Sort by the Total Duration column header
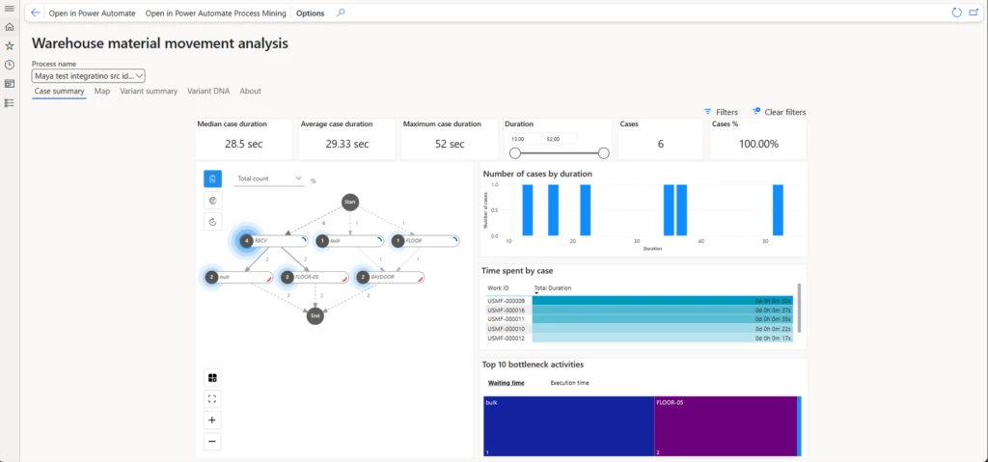 [553, 288]
